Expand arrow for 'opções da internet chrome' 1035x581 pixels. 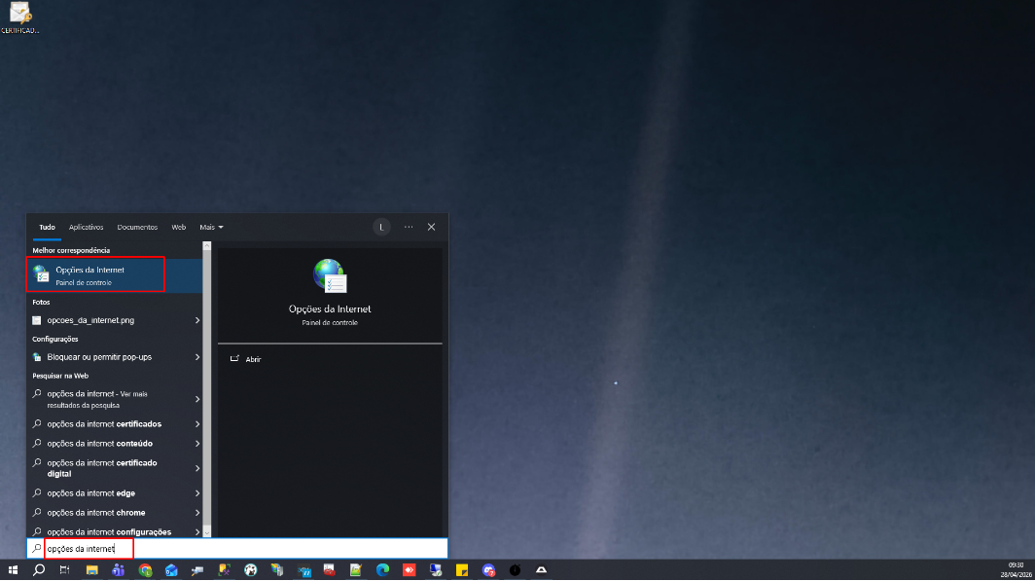[196, 512]
